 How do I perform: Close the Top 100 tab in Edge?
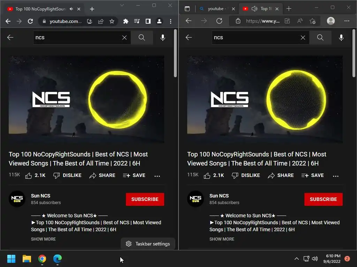[277, 9]
